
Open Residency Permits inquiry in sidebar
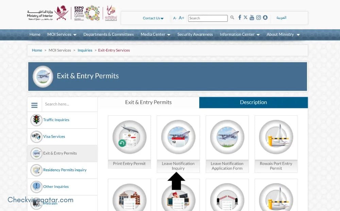click(x=65, y=170)
